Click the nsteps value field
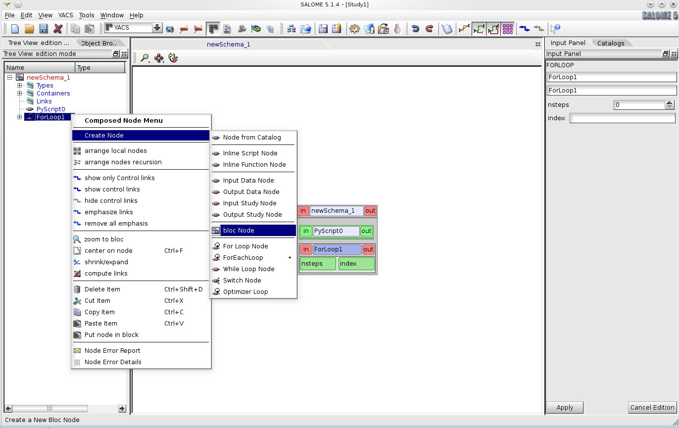The width and height of the screenshot is (679, 428). coord(639,104)
